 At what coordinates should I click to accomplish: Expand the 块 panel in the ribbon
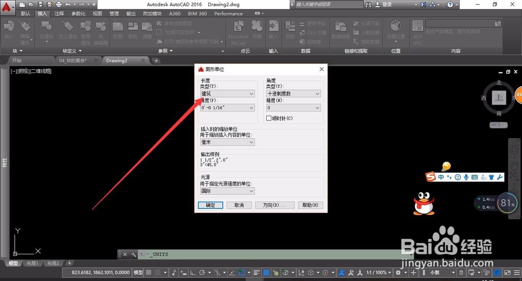17,51
